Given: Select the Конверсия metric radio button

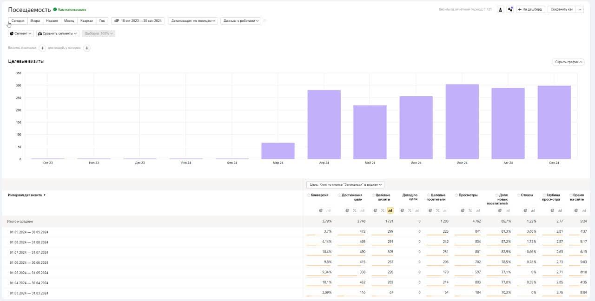Looking at the screenshot, I should (x=308, y=195).
